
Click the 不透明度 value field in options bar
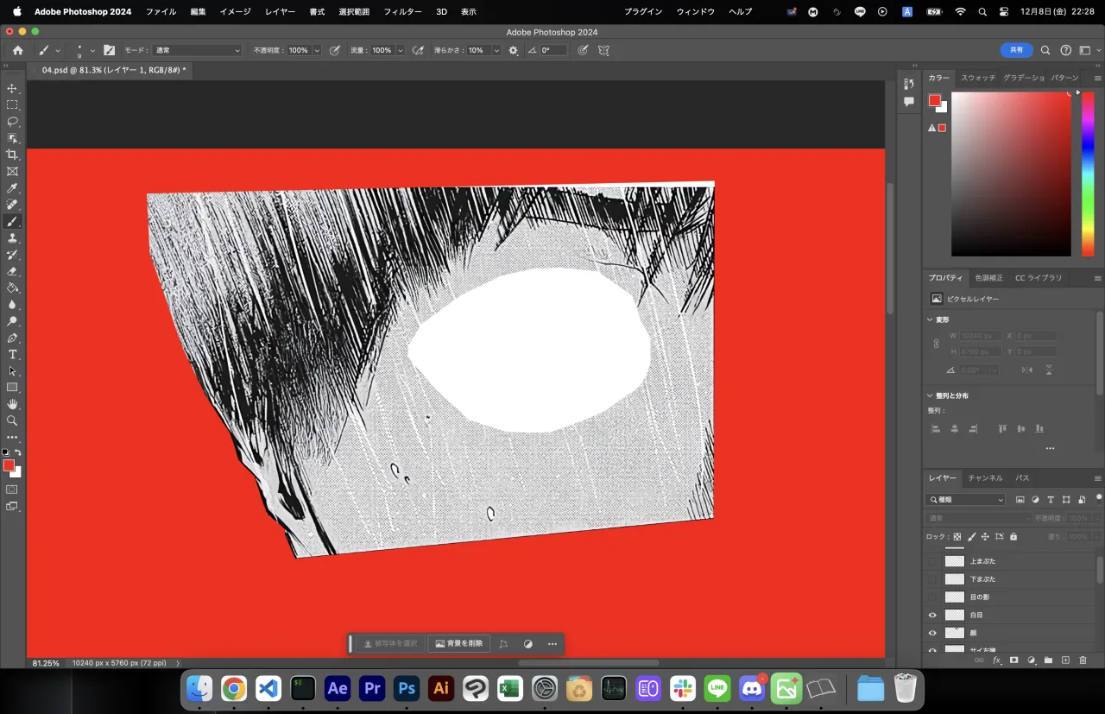298,51
